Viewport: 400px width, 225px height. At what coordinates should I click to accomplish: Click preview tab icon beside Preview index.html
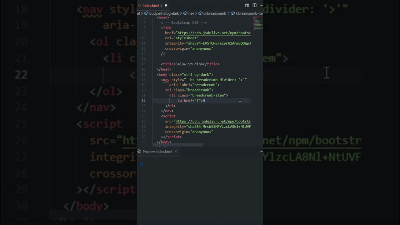coord(139,152)
